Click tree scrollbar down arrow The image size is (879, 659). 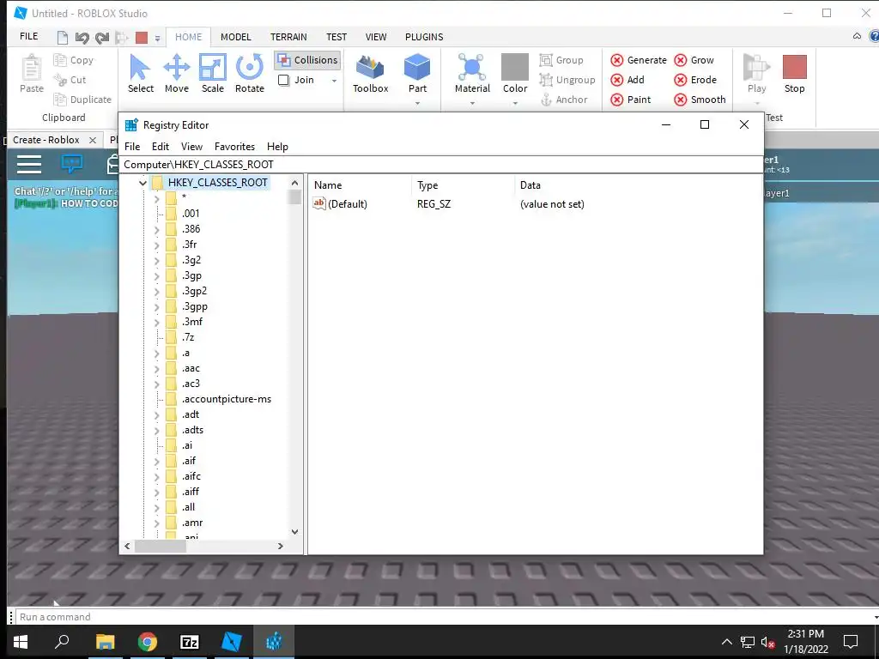[x=295, y=532]
